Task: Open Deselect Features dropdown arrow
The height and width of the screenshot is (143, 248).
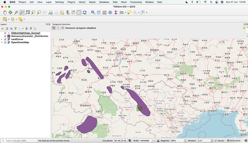Action: click(x=24, y=19)
